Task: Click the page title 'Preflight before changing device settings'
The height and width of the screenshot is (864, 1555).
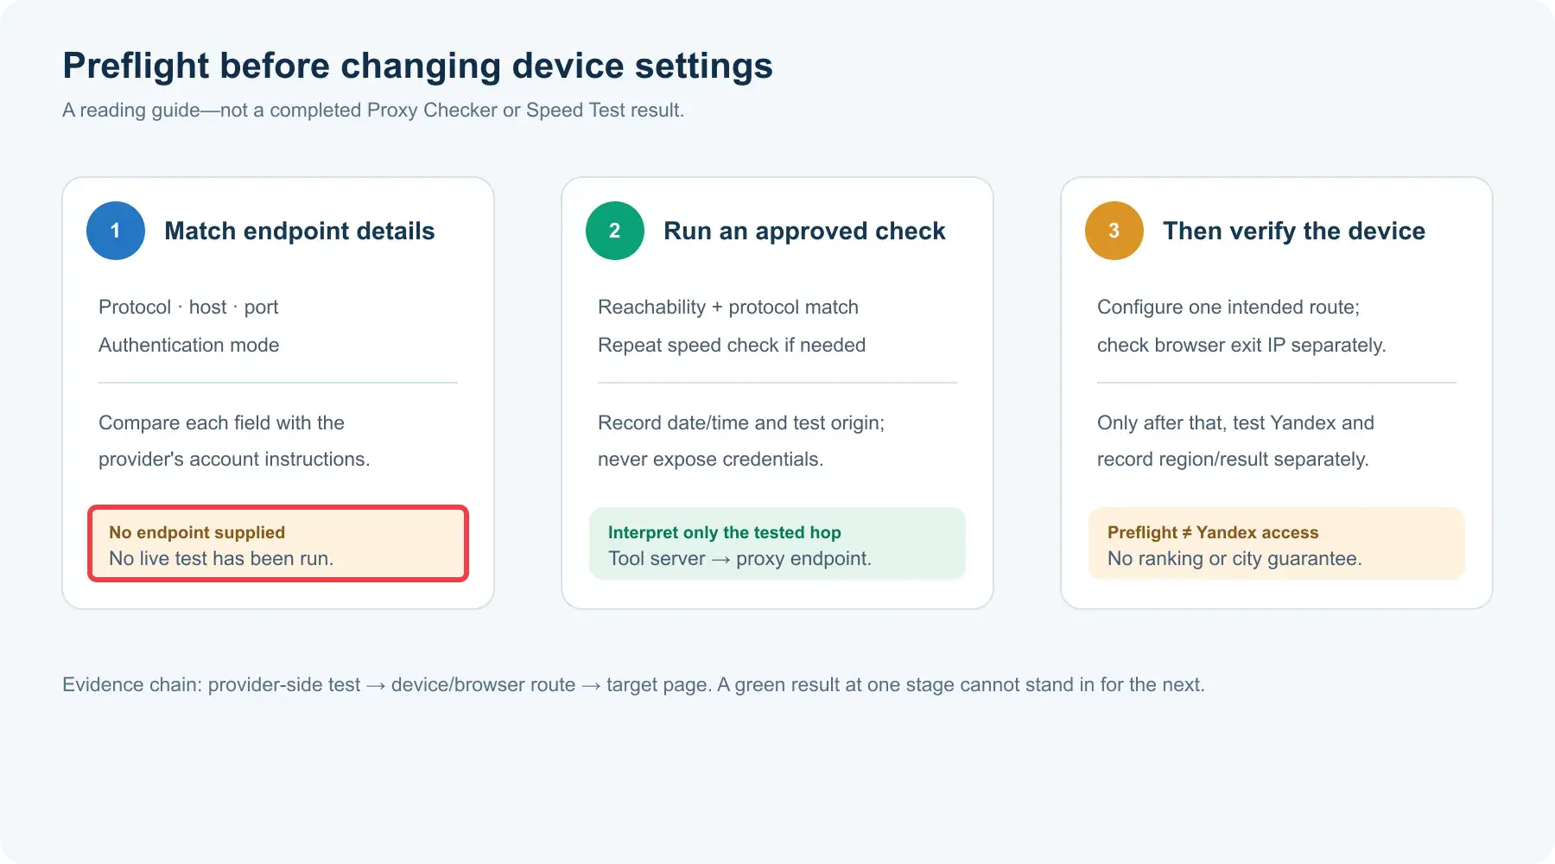Action: click(417, 66)
